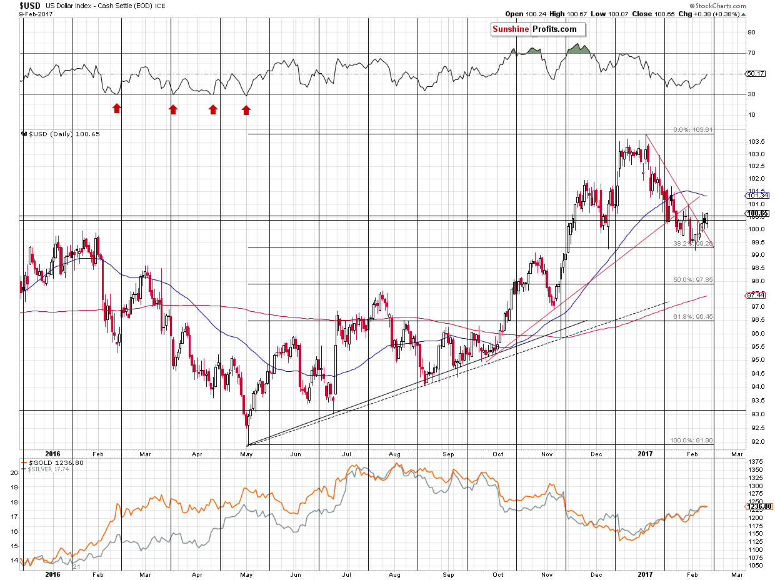
Task: Click the Fibonacci label '38.2%: 99.26'
Action: pos(694,244)
